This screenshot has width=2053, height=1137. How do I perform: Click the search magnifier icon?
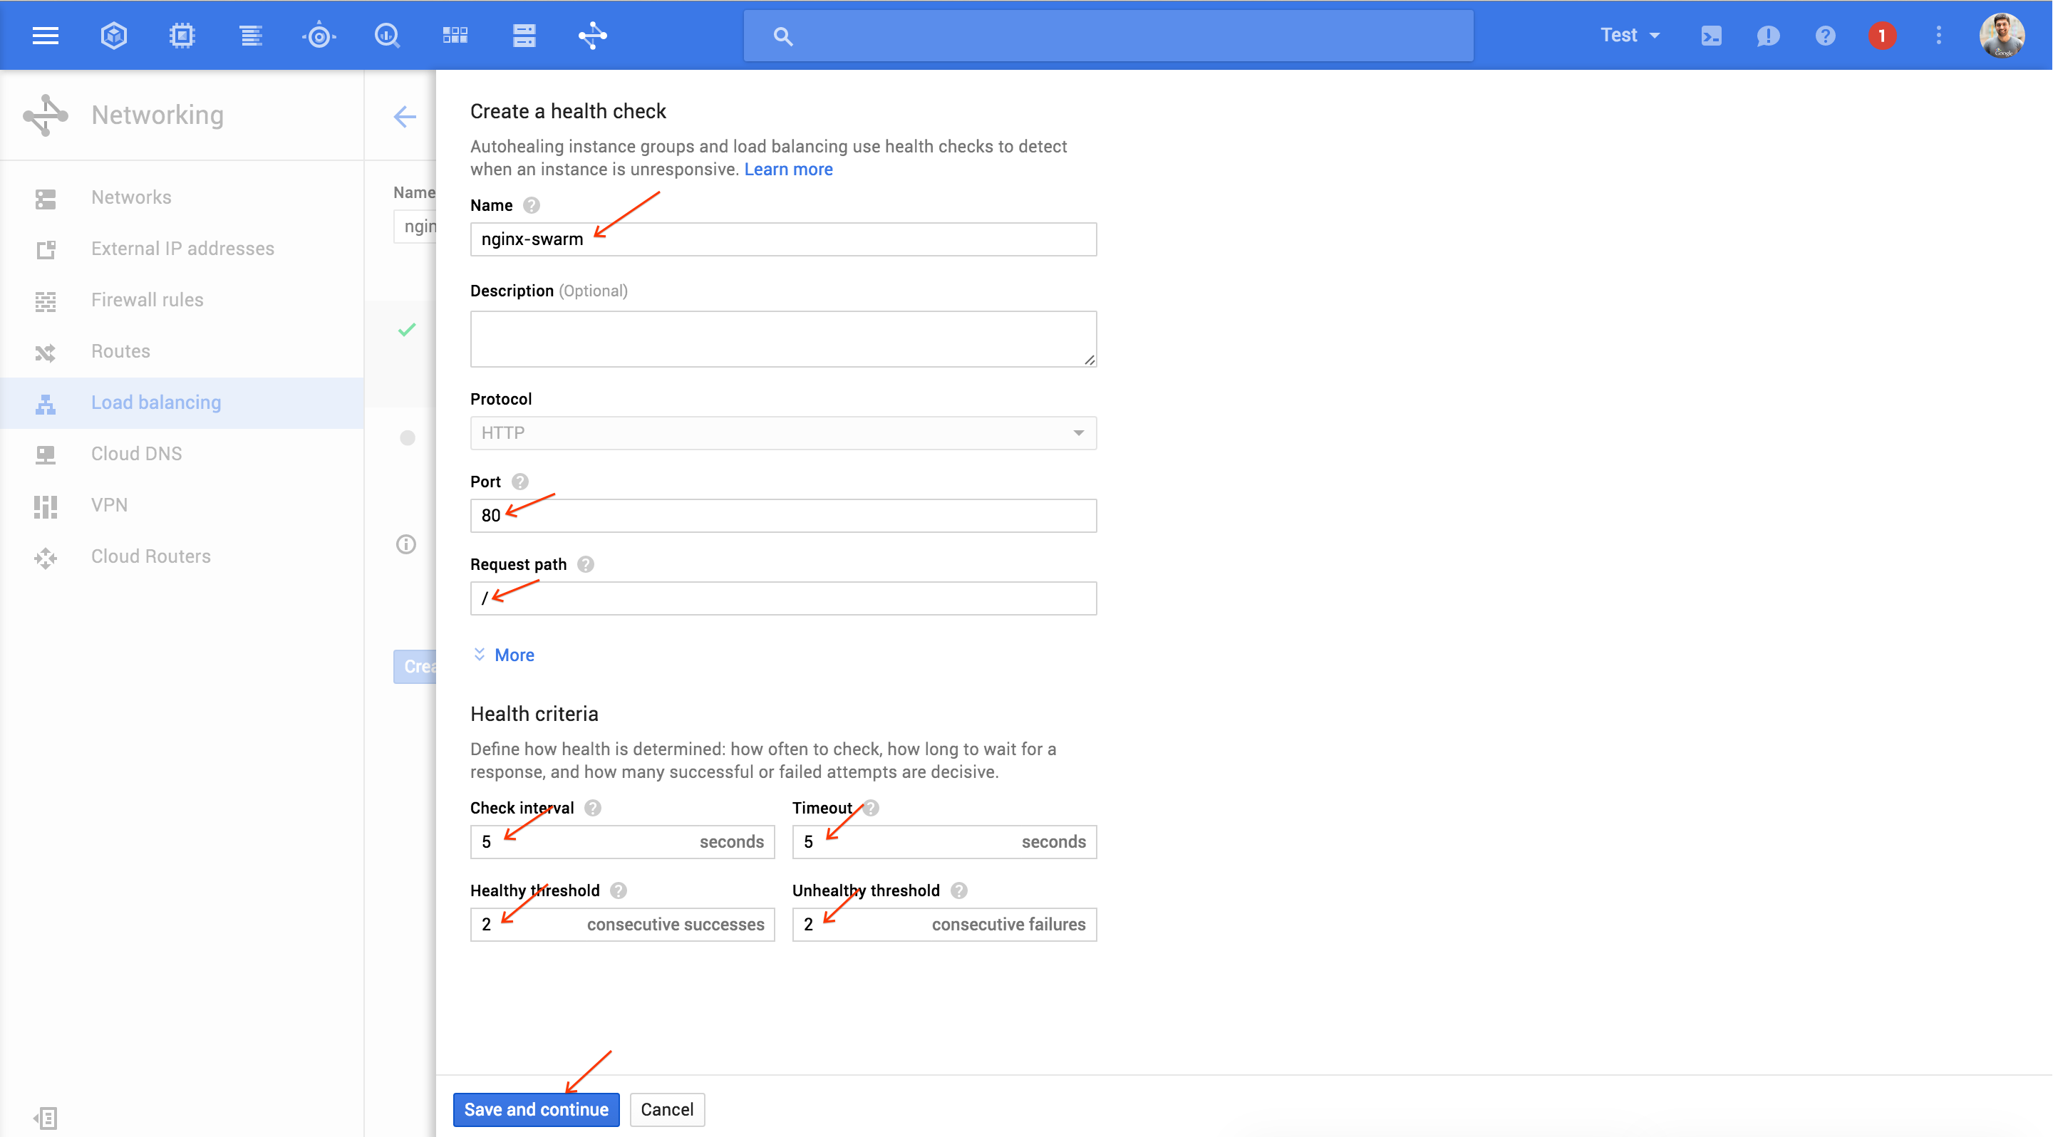click(782, 36)
